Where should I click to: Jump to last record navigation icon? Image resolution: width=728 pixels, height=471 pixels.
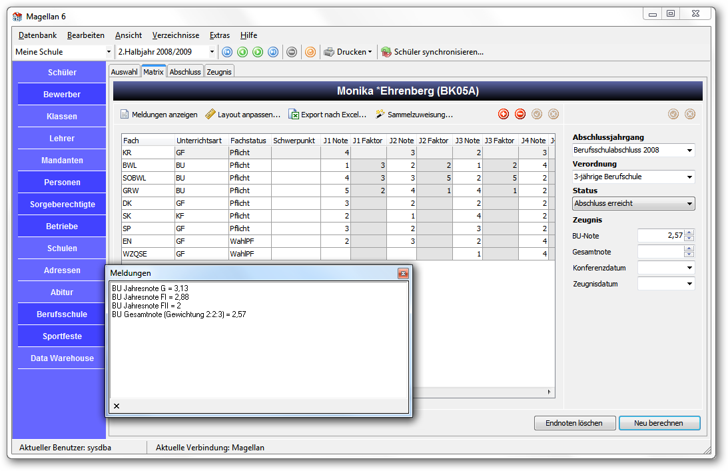[273, 52]
